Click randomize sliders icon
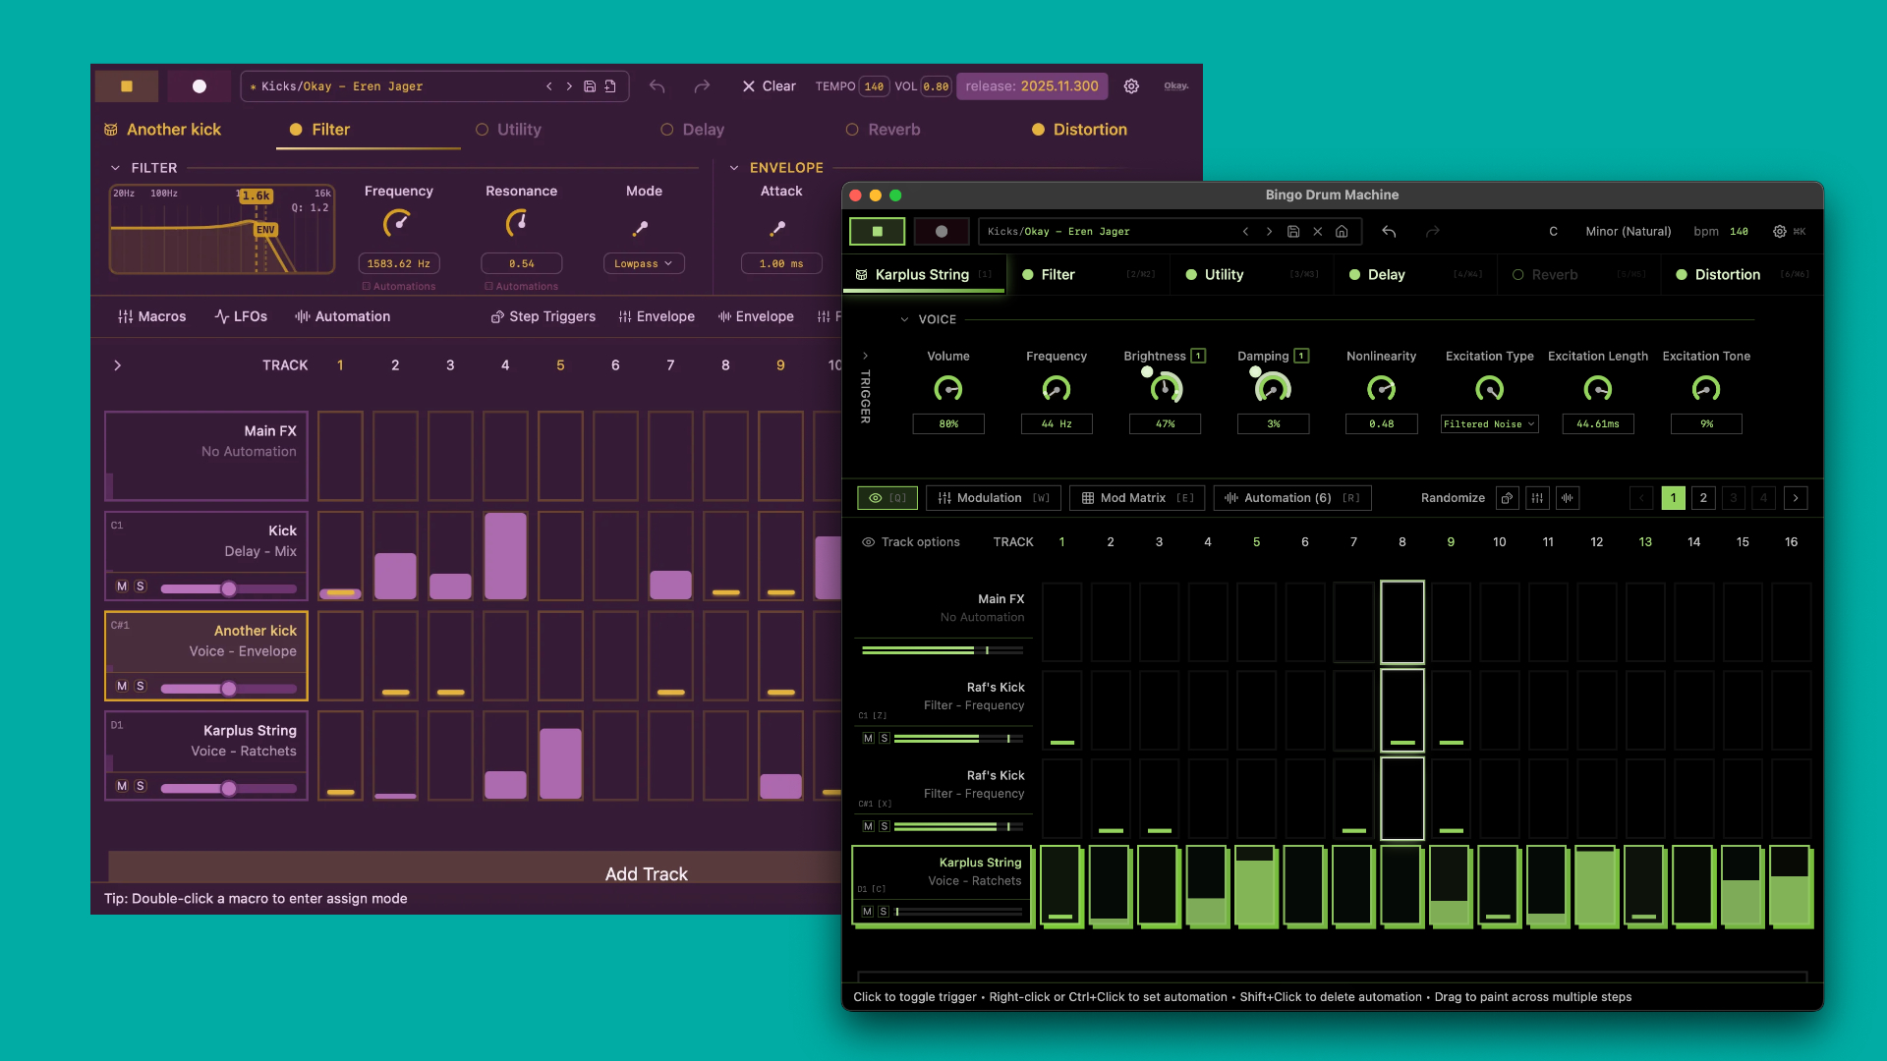This screenshot has height=1061, width=1887. [x=1537, y=498]
